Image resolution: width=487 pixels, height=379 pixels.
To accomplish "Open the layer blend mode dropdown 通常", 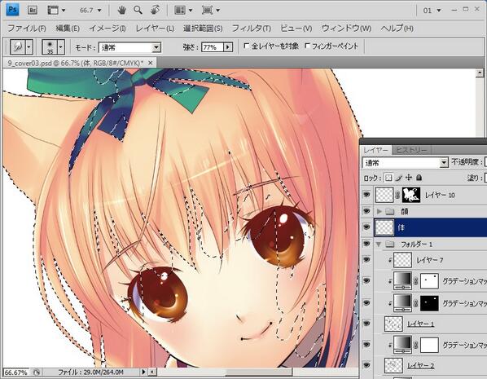I will pyautogui.click(x=405, y=163).
